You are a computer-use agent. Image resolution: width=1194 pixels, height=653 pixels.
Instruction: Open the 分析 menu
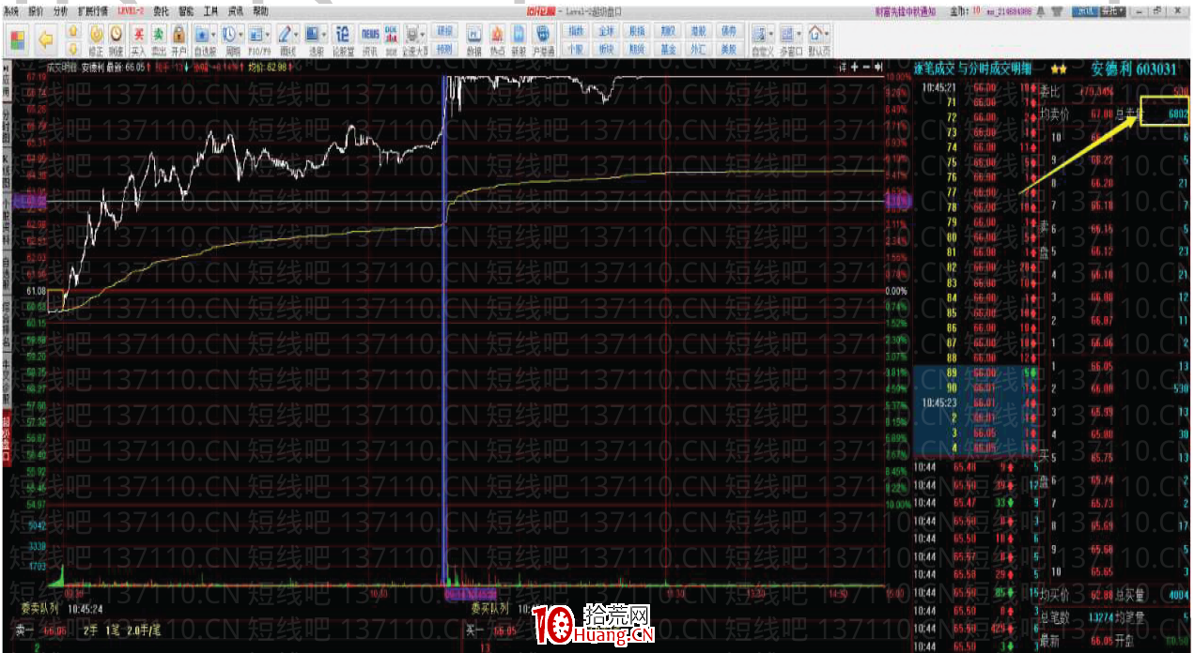click(x=60, y=9)
